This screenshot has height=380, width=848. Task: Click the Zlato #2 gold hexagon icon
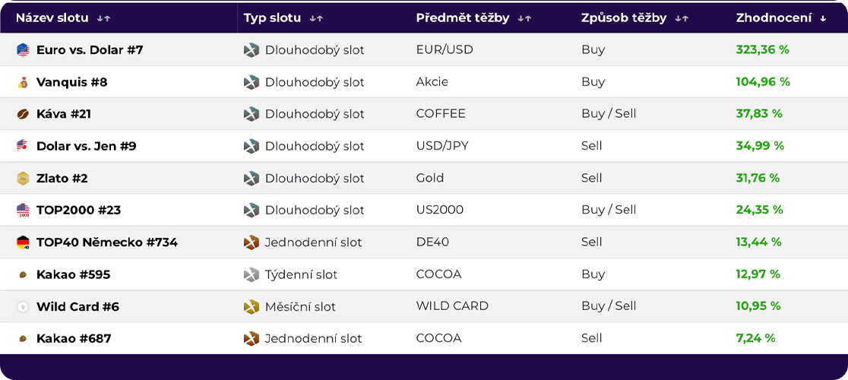[23, 178]
